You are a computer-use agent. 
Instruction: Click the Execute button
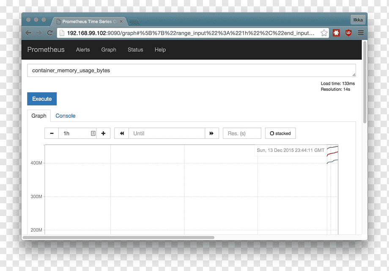pyautogui.click(x=42, y=99)
